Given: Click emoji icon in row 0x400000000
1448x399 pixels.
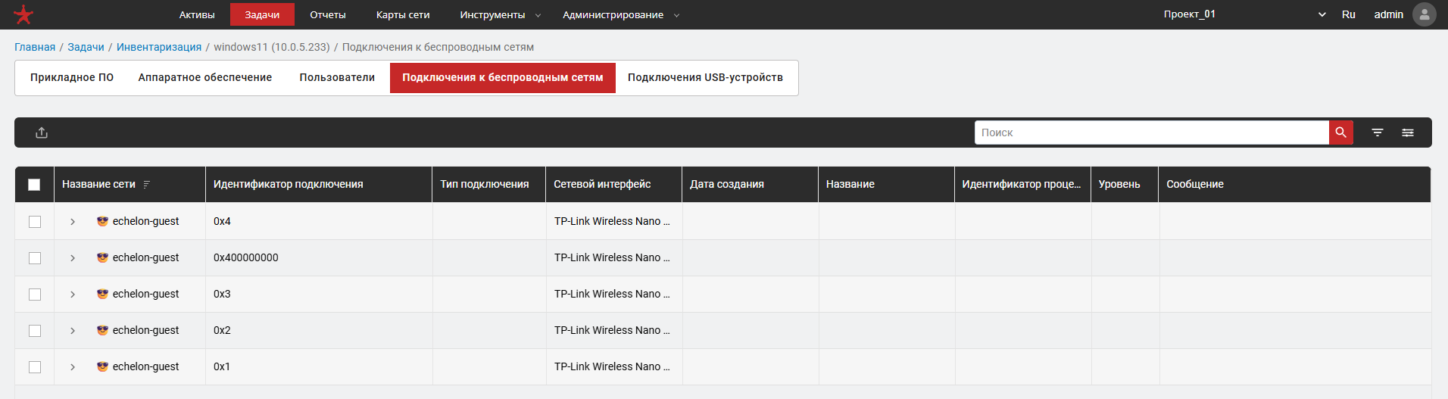Looking at the screenshot, I should [102, 257].
